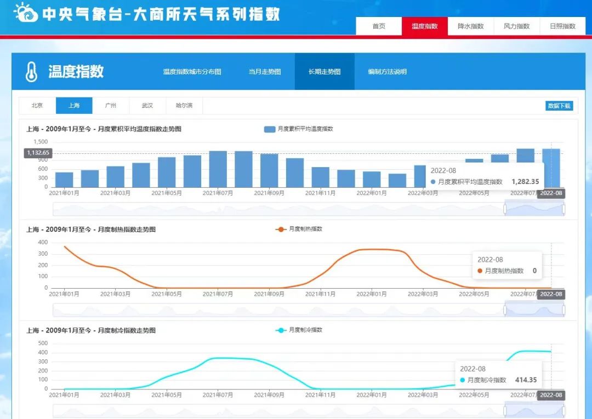Screen dimensions: 592x419
Task: Click the 数据下载 download button
Action: (560, 106)
